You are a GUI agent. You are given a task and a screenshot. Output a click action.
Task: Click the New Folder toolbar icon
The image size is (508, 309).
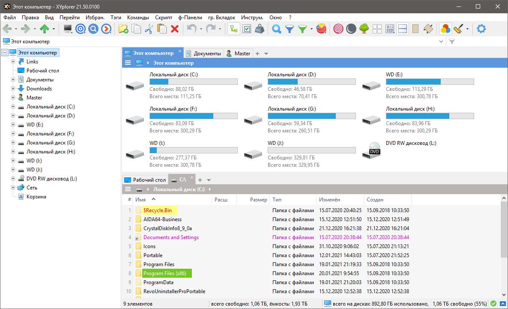click(123, 29)
